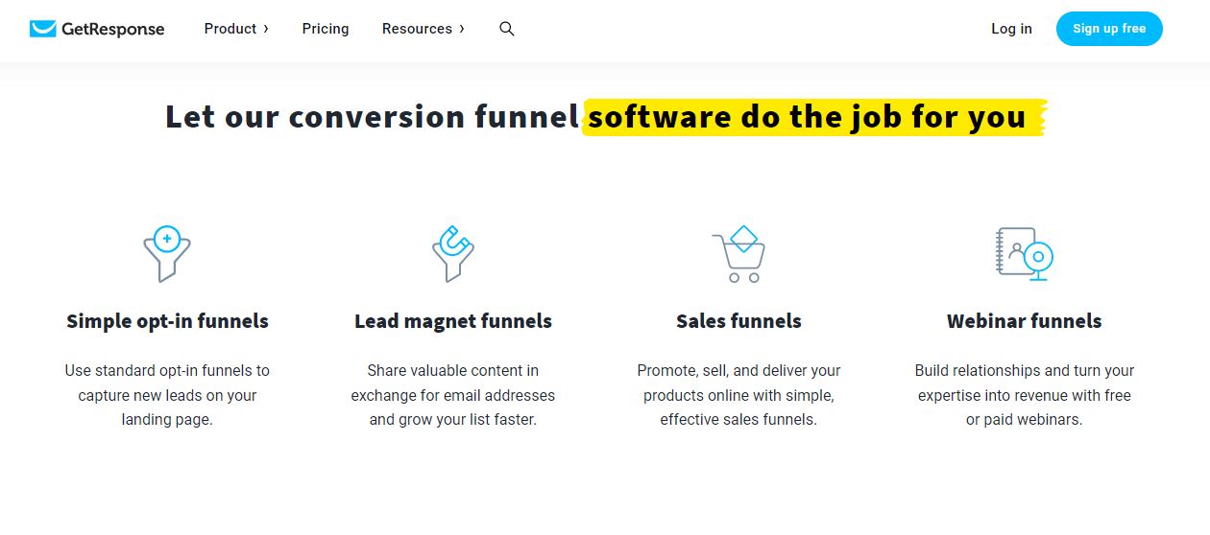Select the Webinar funnels heading
The image size is (1210, 535).
pyautogui.click(x=1025, y=321)
